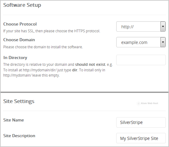The image size is (169, 147).
Task: Click the Atom Web Host logo icon
Action: pyautogui.click(x=138, y=103)
